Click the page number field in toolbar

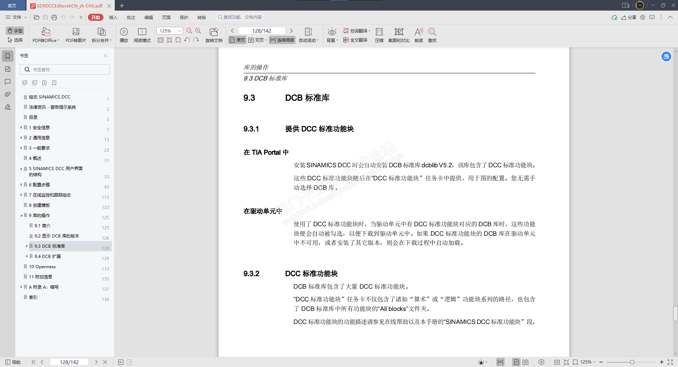click(262, 31)
